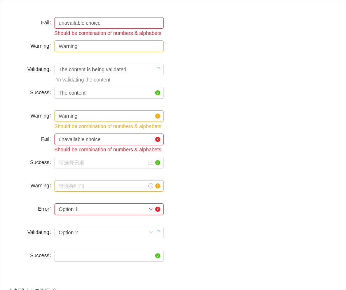Image resolution: width=346 pixels, height=290 pixels.
Task: Click red error icon in the Option 1 select
Action: 158,209
